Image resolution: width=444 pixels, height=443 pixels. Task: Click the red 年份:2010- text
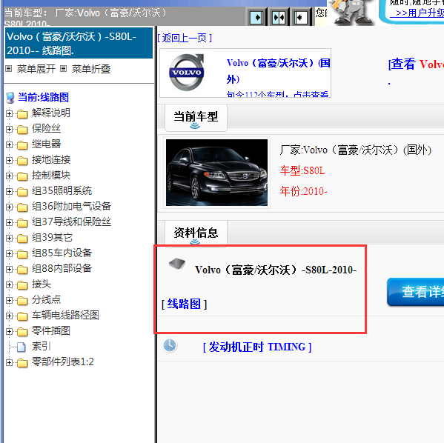click(x=304, y=191)
